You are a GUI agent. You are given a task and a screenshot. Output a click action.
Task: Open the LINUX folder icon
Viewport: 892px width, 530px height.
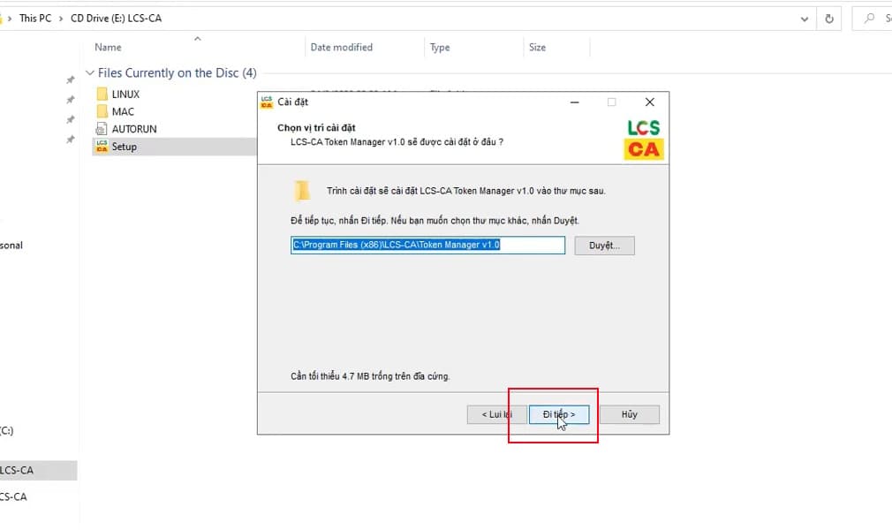point(102,95)
